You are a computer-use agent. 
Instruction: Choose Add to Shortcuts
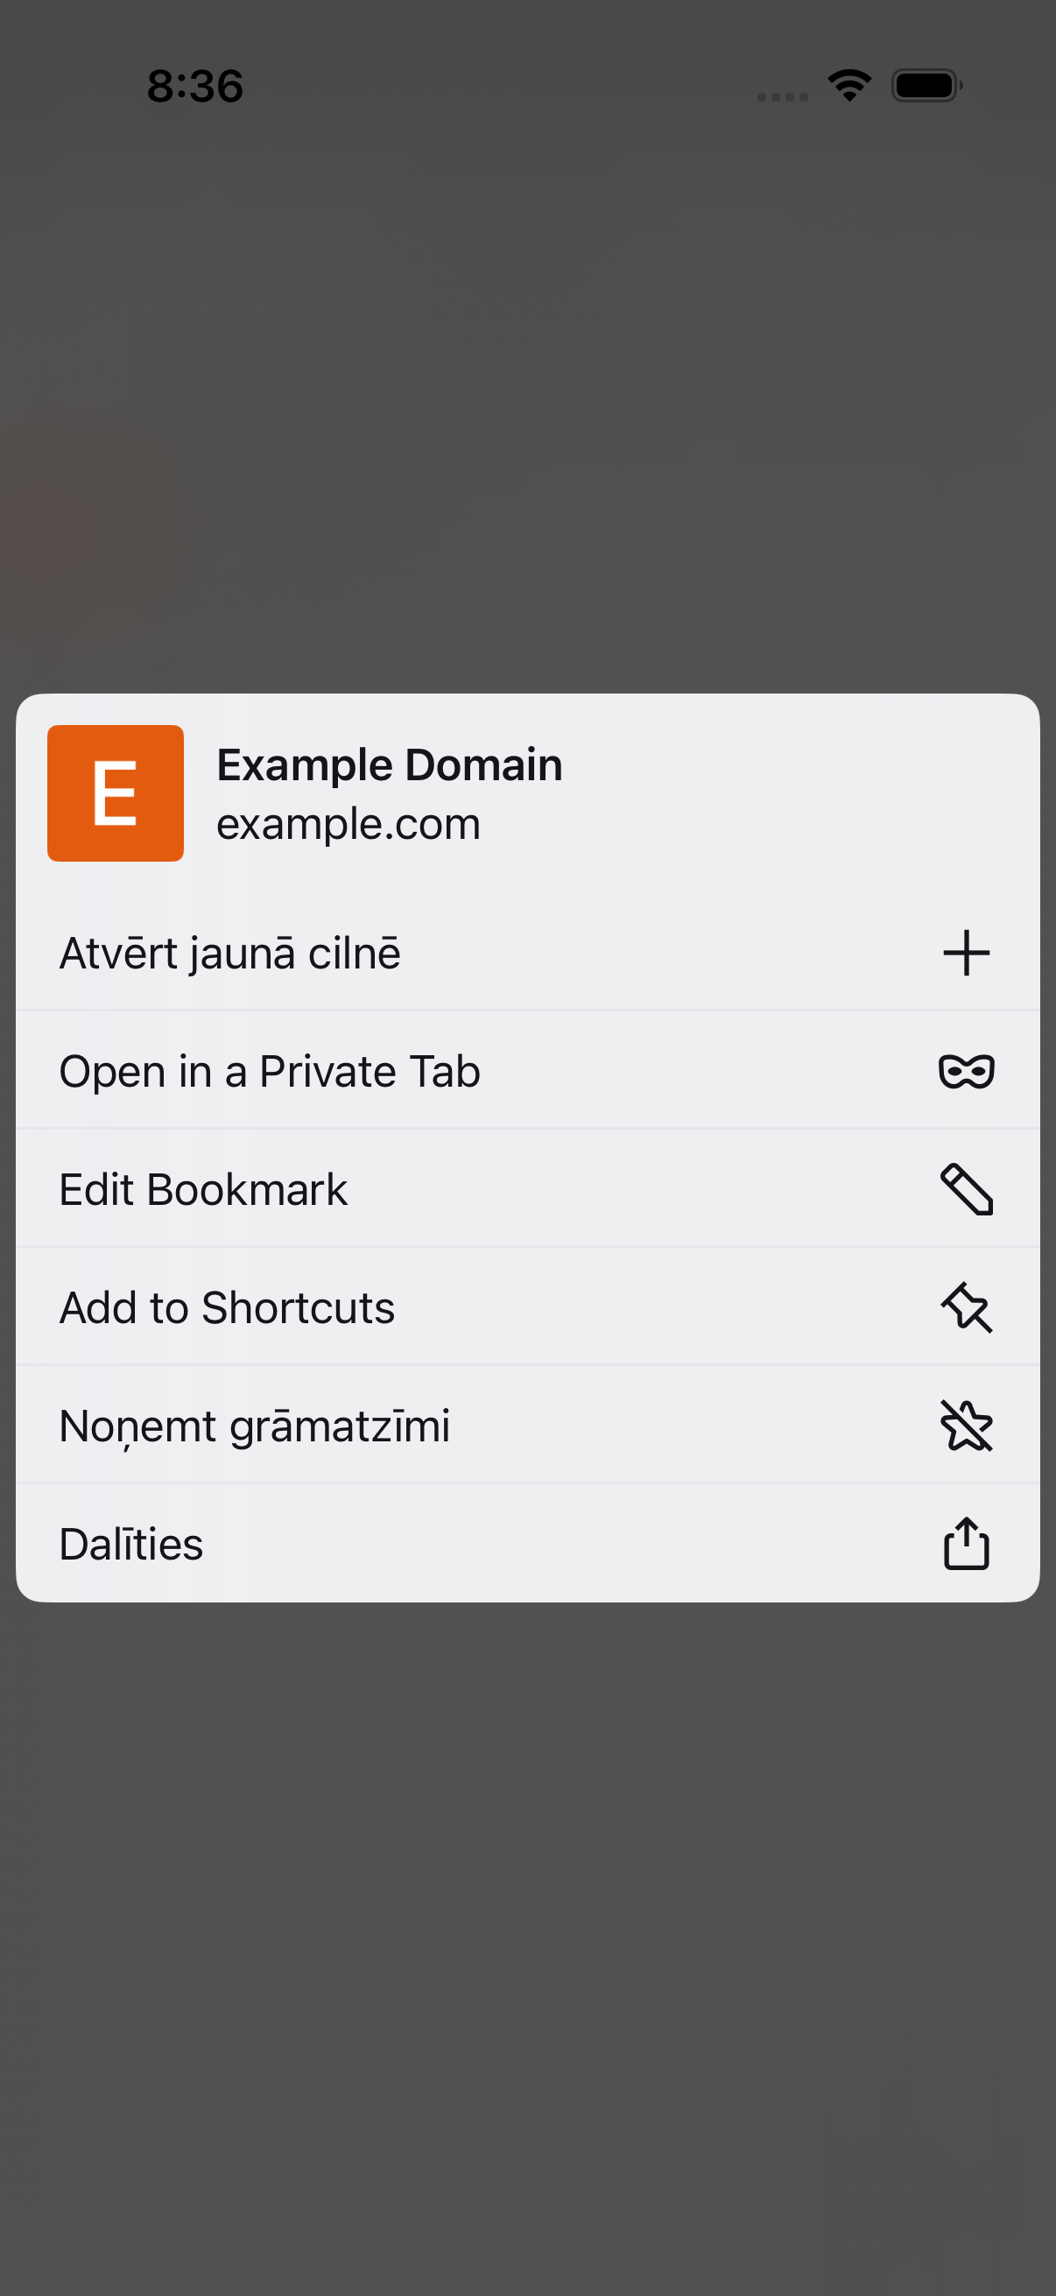point(527,1307)
